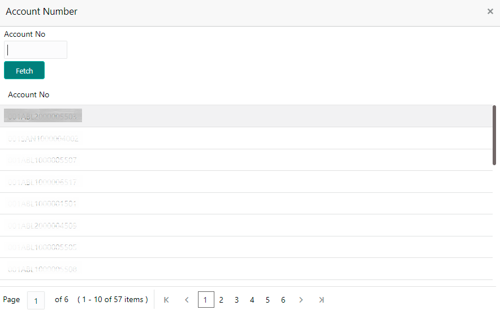The image size is (500, 310).
Task: Select account 001LAN1000004002 row
Action: pos(43,139)
